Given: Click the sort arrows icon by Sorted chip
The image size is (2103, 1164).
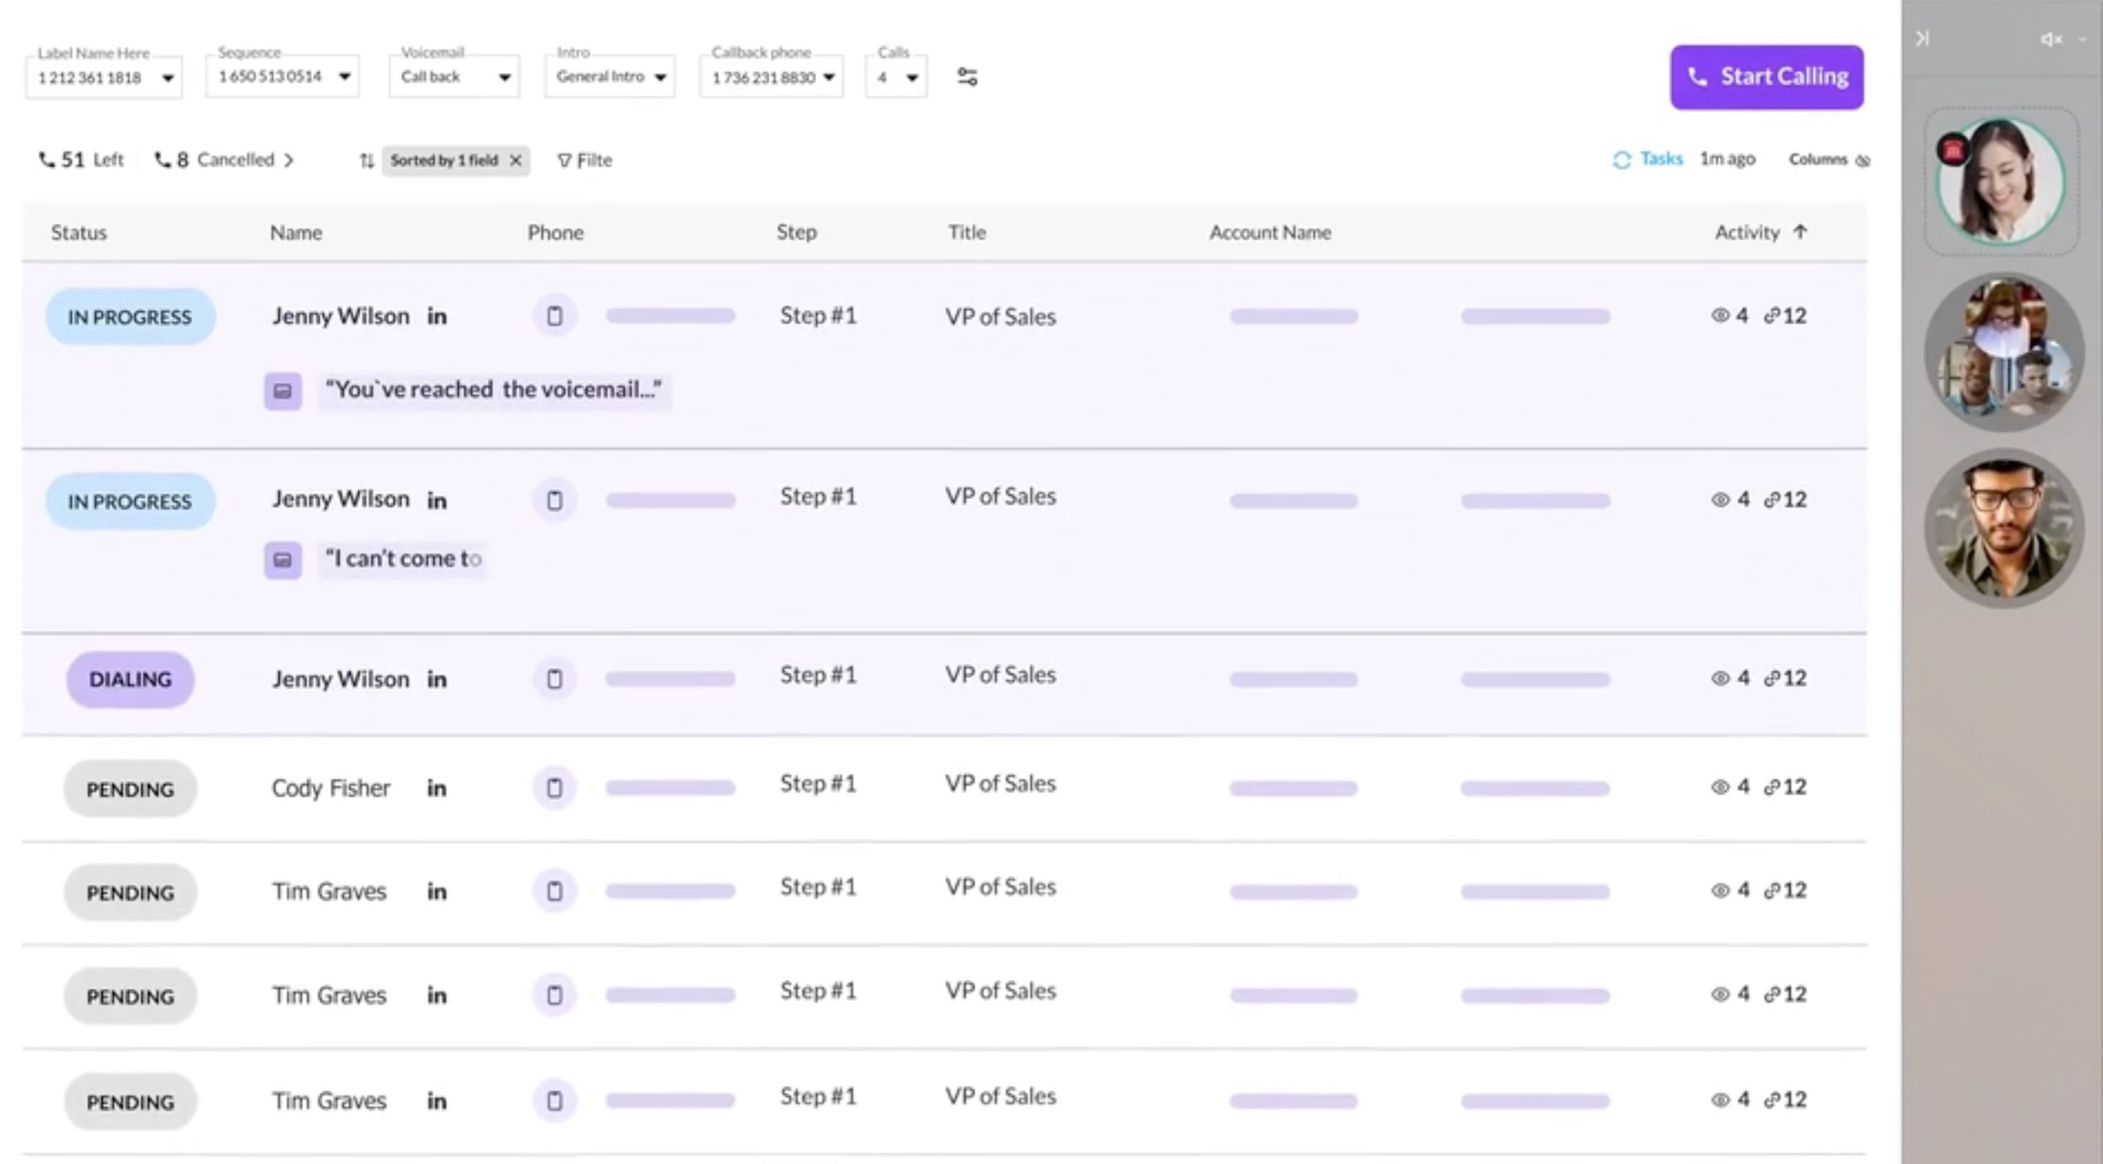Looking at the screenshot, I should click(x=366, y=161).
